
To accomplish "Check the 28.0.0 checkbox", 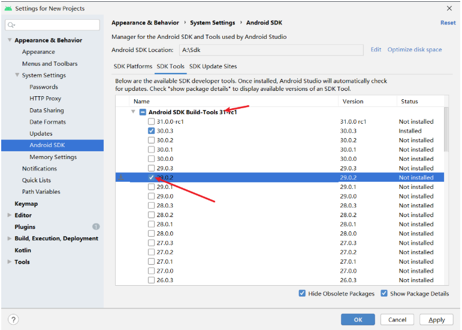I will pyautogui.click(x=151, y=233).
